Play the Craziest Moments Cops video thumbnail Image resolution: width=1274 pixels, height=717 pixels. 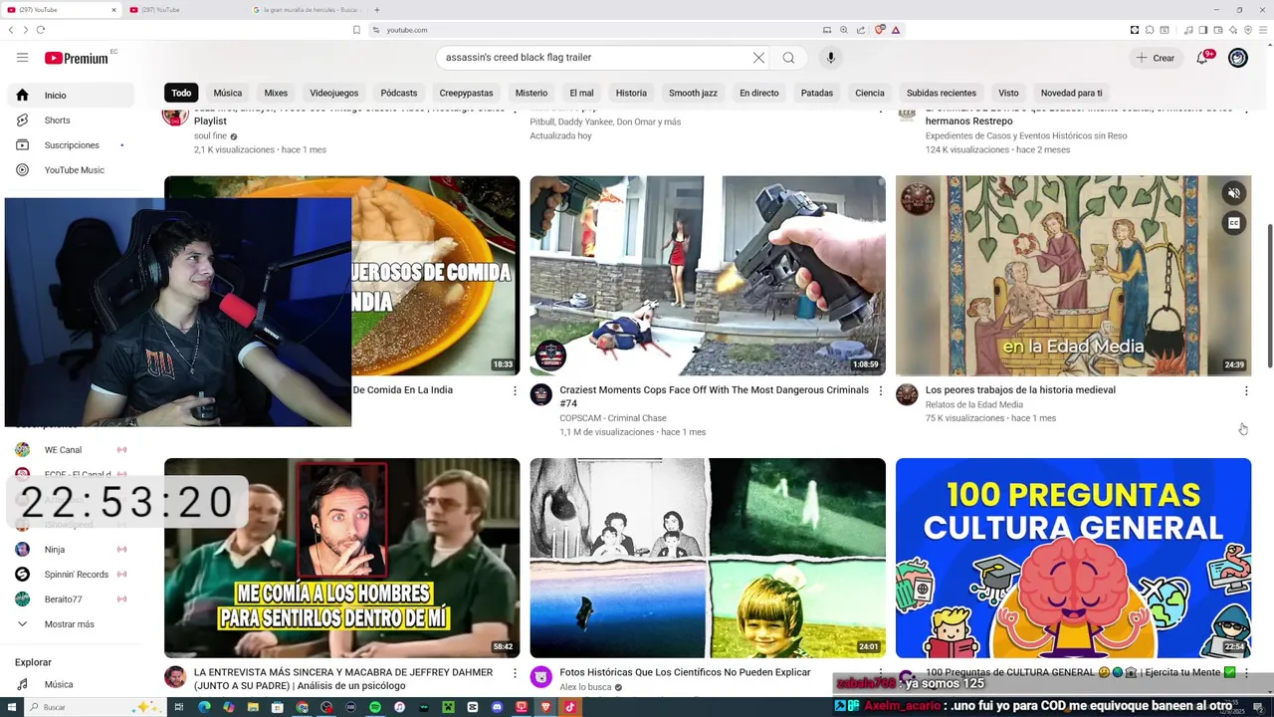[707, 276]
